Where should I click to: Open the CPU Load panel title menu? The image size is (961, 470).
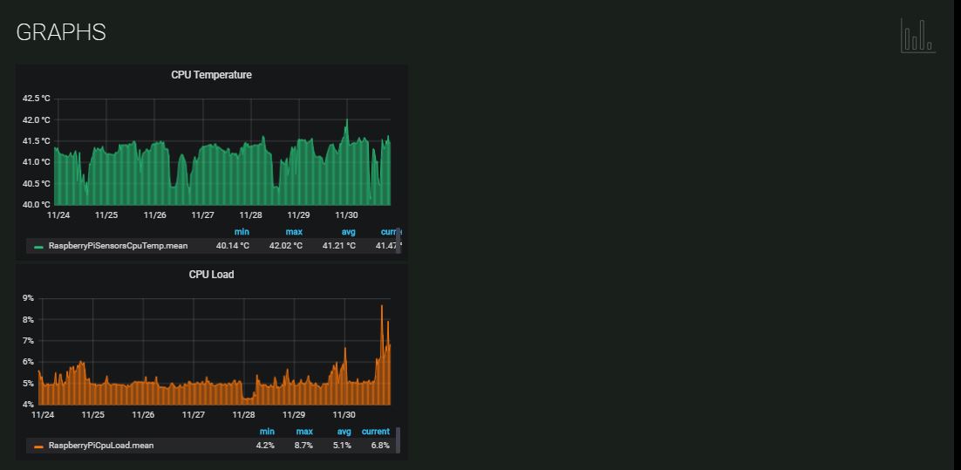(211, 275)
